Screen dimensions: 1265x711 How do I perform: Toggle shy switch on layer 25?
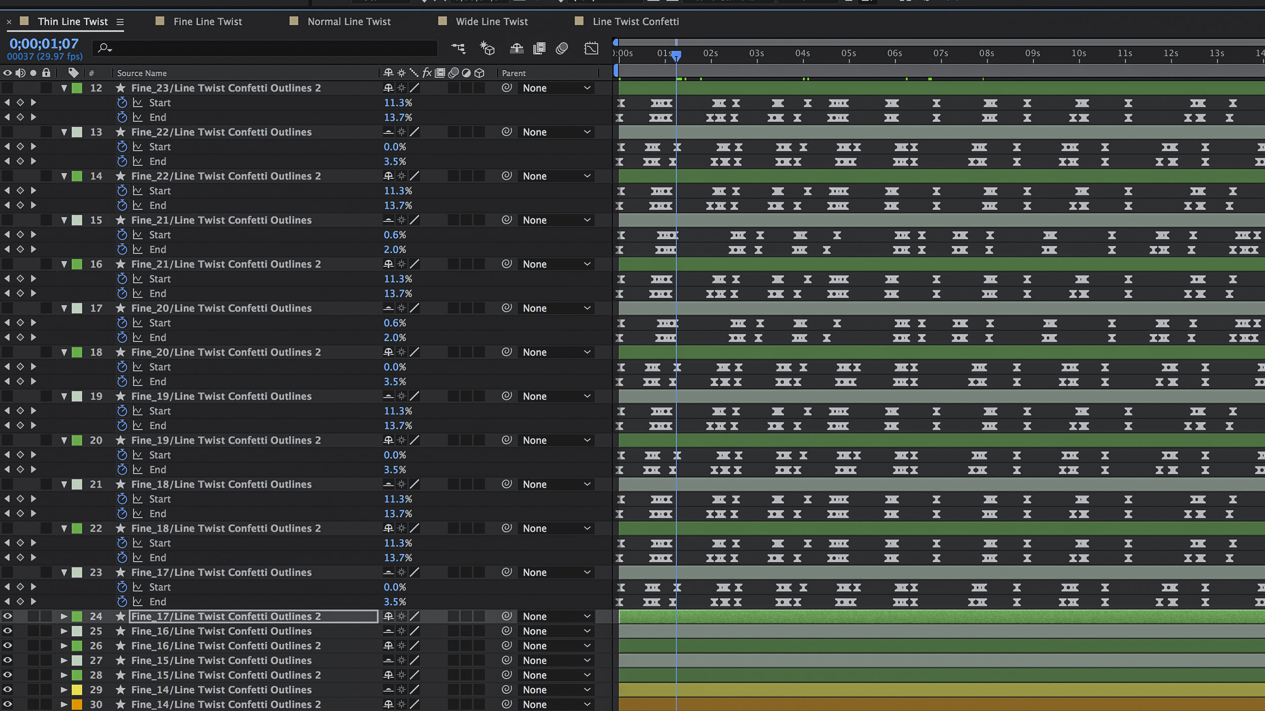(388, 631)
